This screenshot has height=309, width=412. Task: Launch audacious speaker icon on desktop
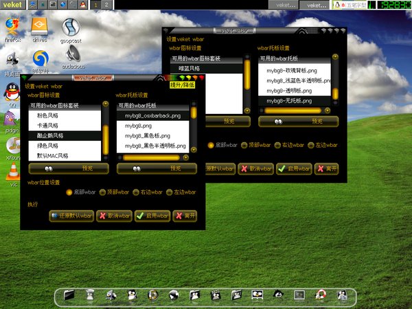pos(73,54)
